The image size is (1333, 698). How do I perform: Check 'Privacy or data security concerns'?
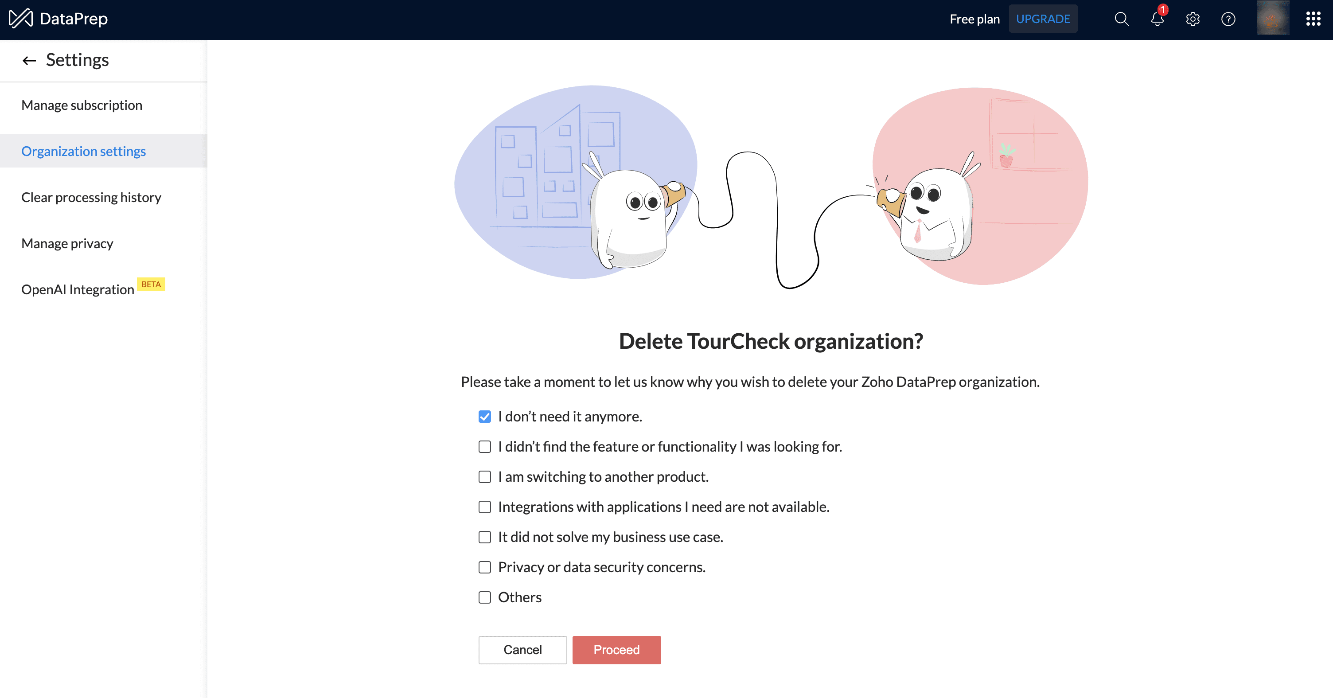pyautogui.click(x=485, y=567)
